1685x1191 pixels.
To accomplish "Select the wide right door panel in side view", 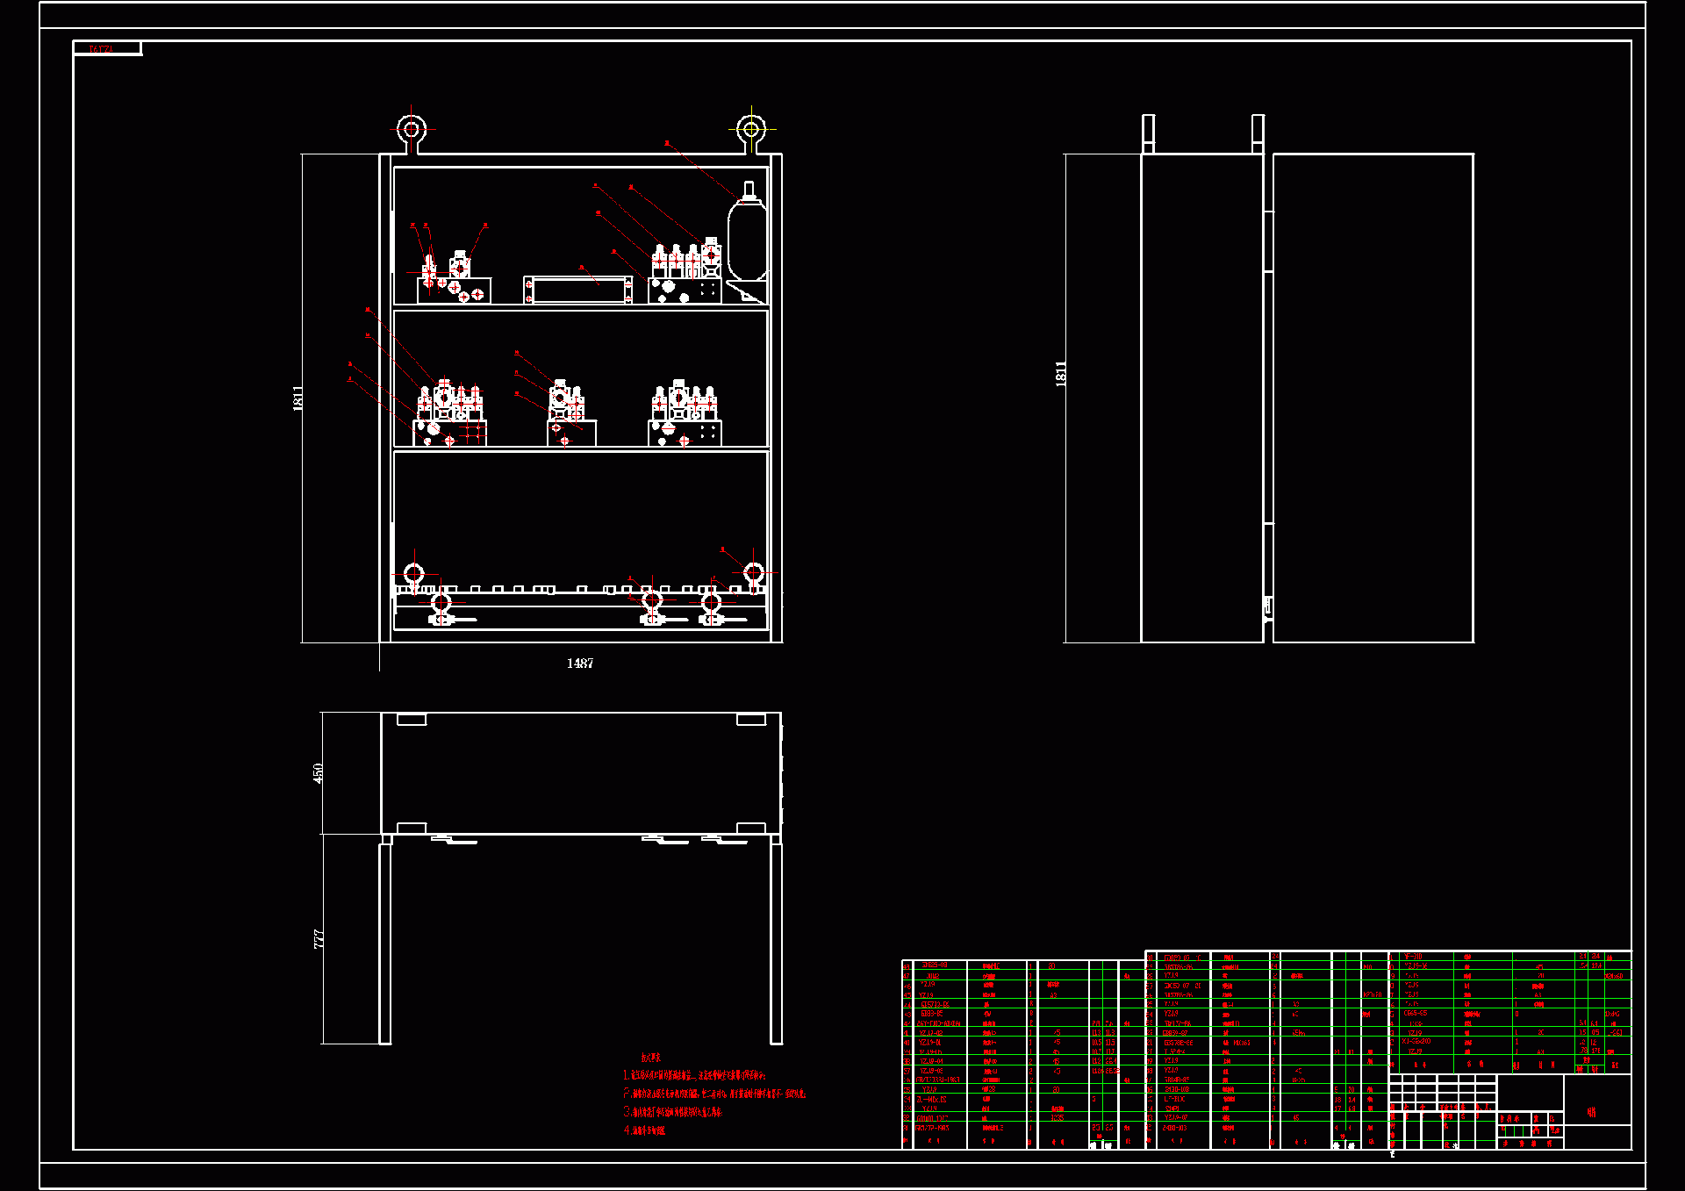I will [x=1373, y=398].
